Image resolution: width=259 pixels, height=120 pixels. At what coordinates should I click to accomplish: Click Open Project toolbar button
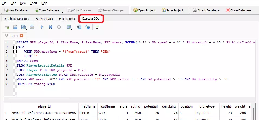click(x=144, y=10)
